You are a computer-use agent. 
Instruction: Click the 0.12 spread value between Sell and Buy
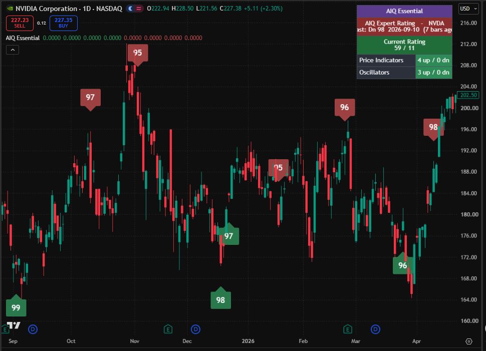tap(42, 23)
